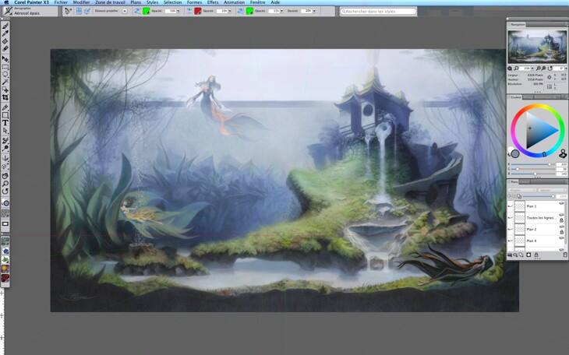Click the Aérosol épais brush selector icon
This screenshot has height=355, width=569.
7,12
